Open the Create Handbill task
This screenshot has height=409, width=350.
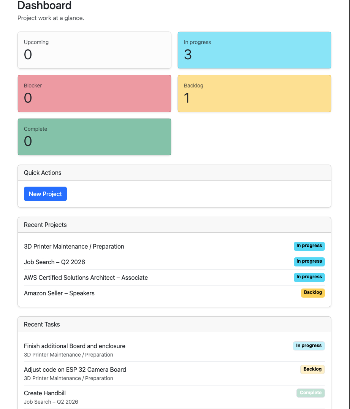[x=45, y=393]
